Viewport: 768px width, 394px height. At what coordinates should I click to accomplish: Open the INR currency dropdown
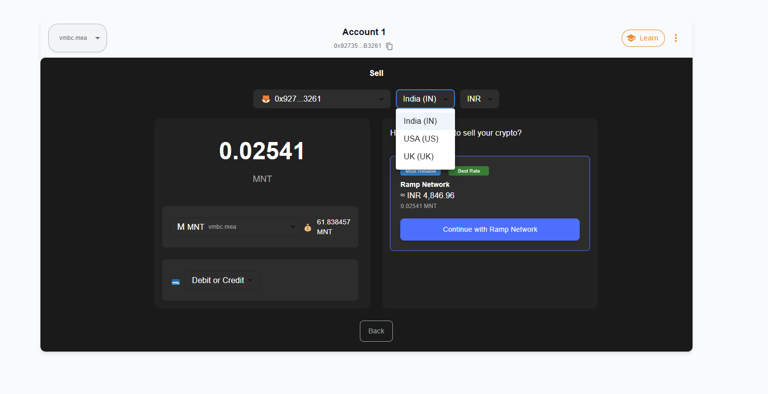click(480, 99)
